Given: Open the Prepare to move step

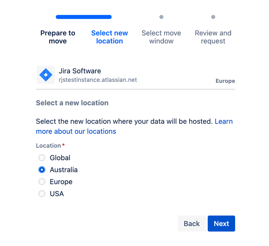Looking at the screenshot, I should [58, 37].
